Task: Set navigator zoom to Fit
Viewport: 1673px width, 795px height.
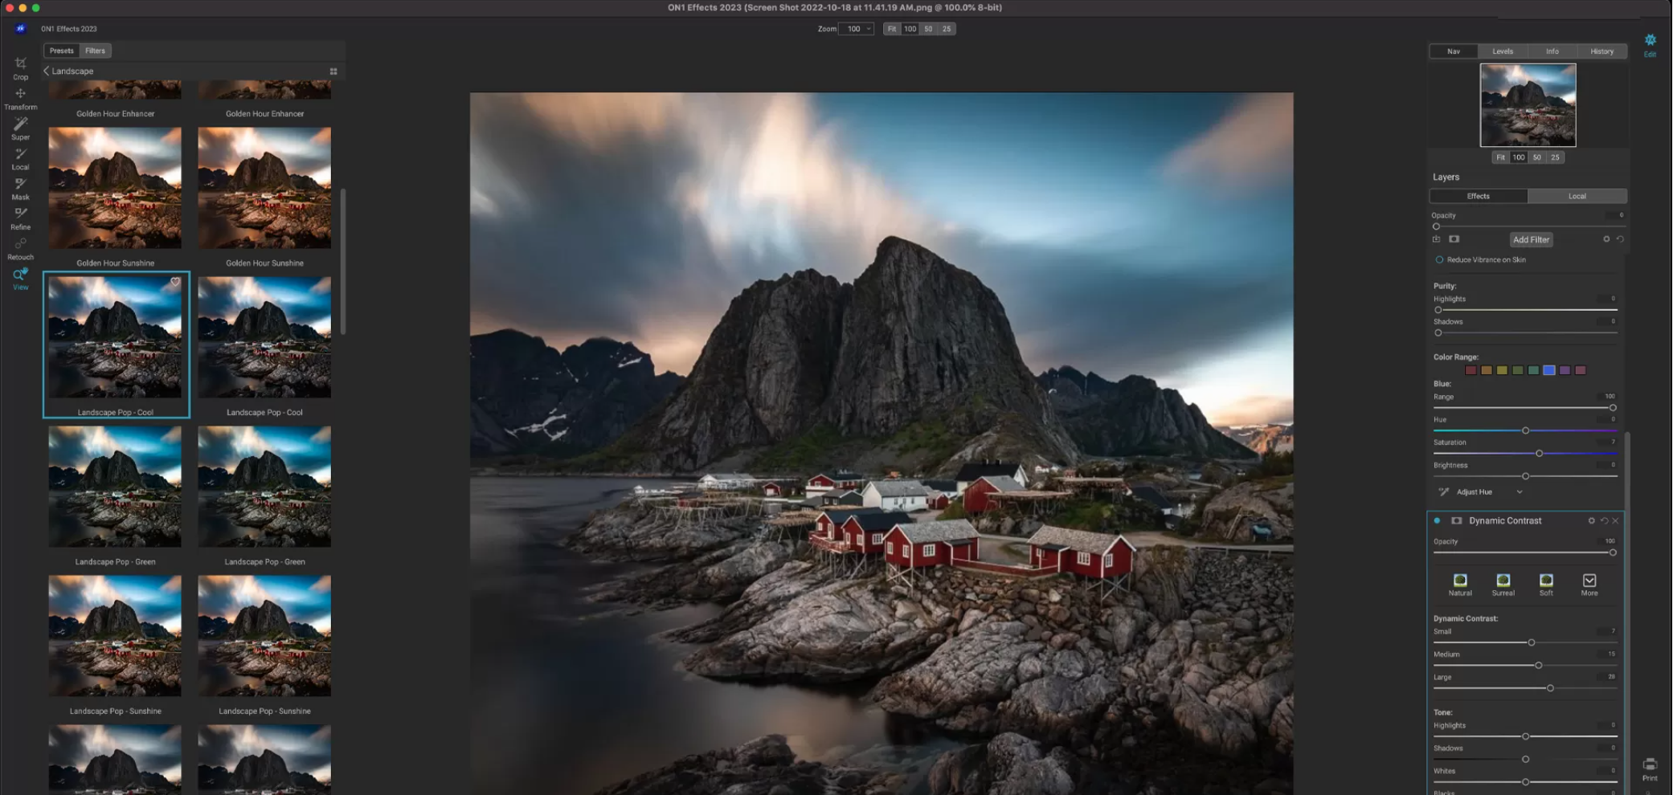Action: pyautogui.click(x=1500, y=157)
